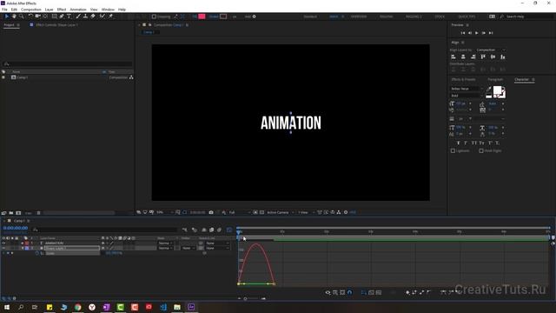Open the File menu
The height and width of the screenshot is (313, 556).
click(4, 10)
